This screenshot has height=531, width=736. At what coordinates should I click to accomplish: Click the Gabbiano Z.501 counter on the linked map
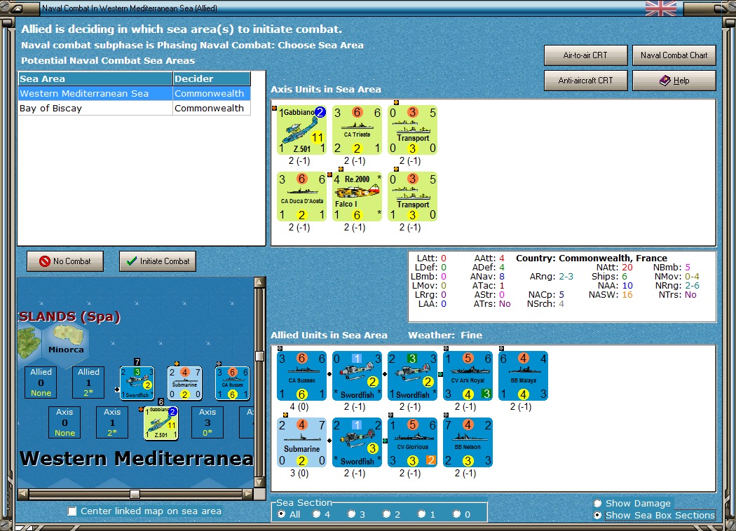pyautogui.click(x=161, y=423)
